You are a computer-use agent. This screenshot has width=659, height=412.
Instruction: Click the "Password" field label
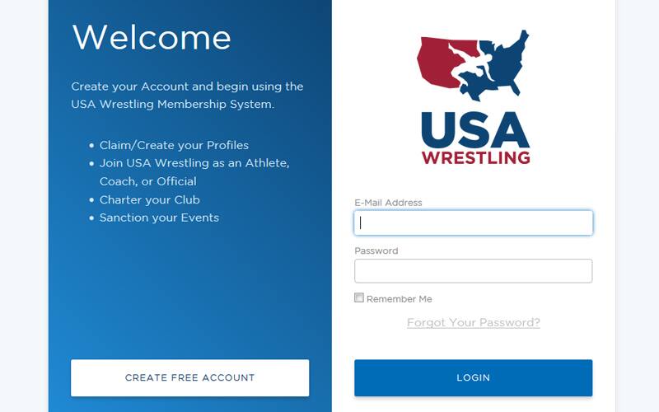pyautogui.click(x=376, y=250)
